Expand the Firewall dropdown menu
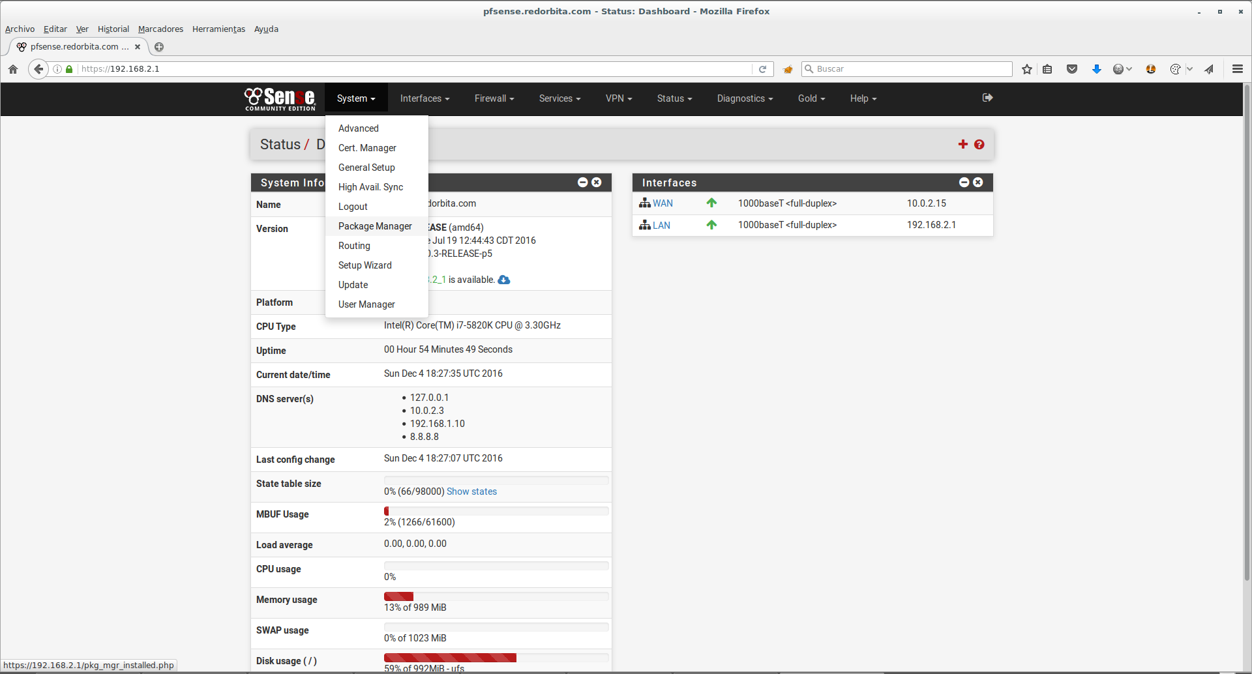 [x=494, y=98]
